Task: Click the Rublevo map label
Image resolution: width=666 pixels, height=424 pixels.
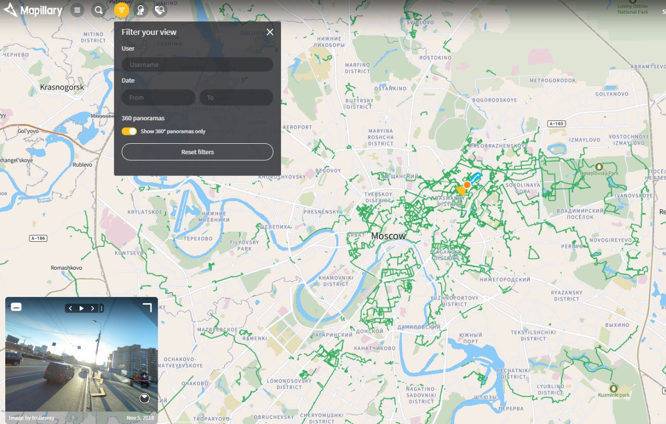Action: click(82, 165)
